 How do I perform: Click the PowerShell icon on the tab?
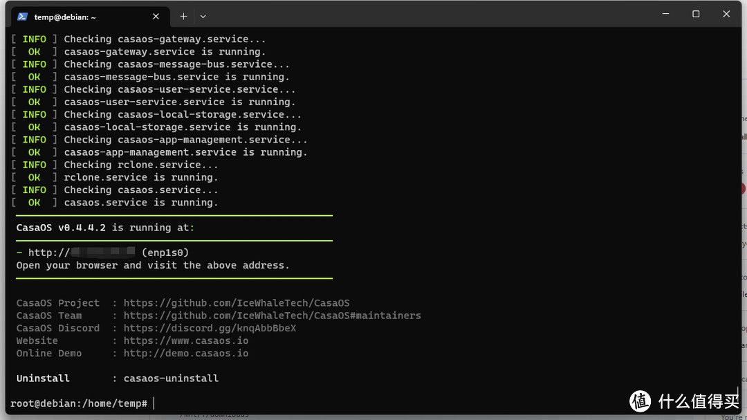[x=22, y=17]
